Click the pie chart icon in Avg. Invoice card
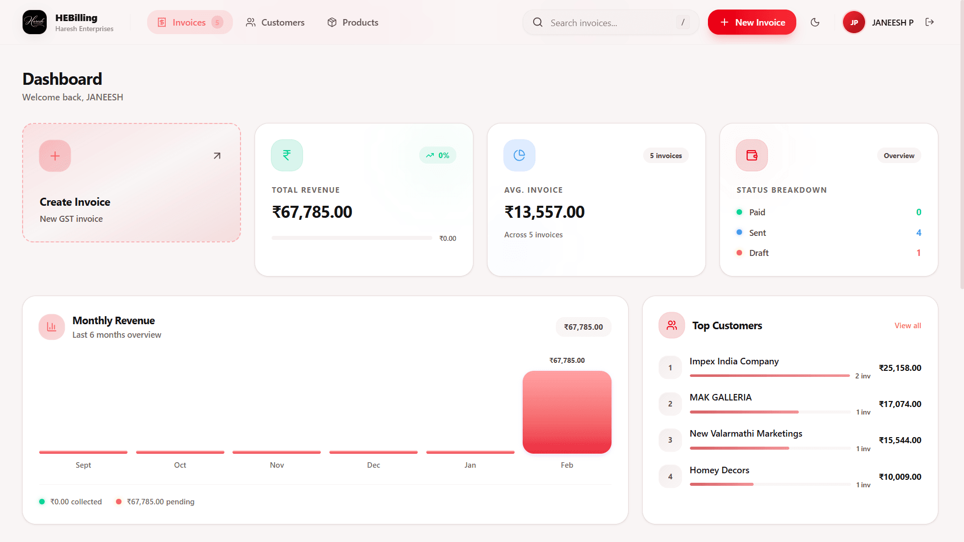964x542 pixels. pyautogui.click(x=519, y=155)
